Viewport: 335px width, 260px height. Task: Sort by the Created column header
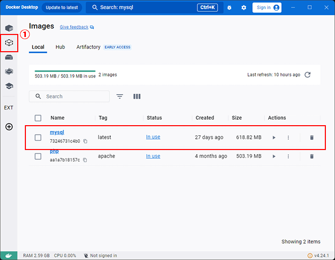(x=205, y=118)
